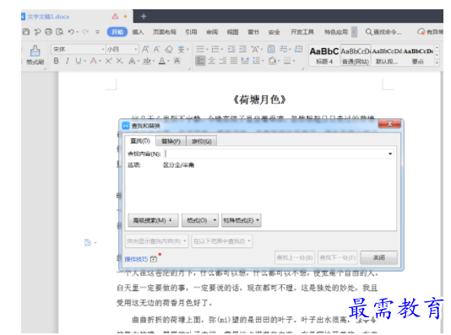Decrease font size with the A- icon

point(156,50)
